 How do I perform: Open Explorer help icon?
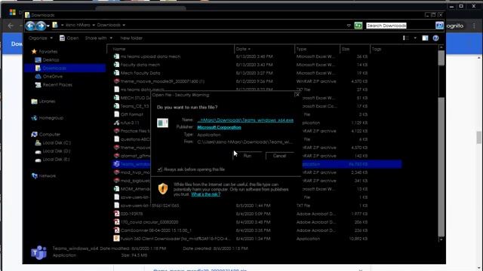[435, 38]
